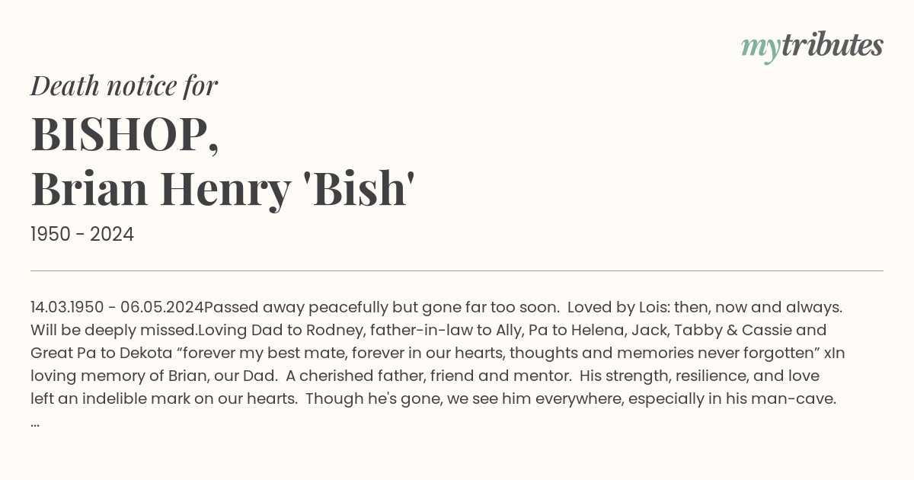Click the name 'Rodney' in the notice
This screenshot has height=480, width=914.
[334, 331]
